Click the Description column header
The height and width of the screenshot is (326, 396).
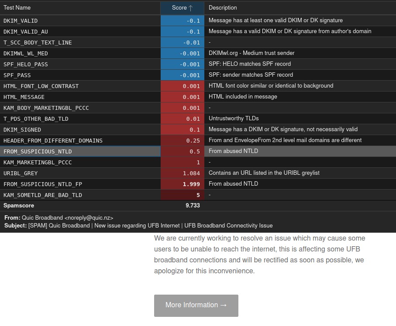[223, 8]
